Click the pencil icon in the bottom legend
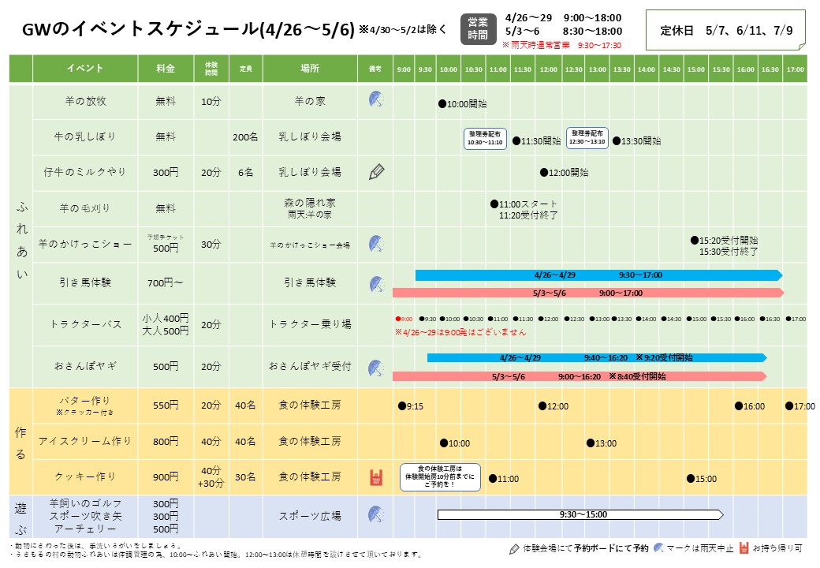The width and height of the screenshot is (820, 568). click(515, 548)
